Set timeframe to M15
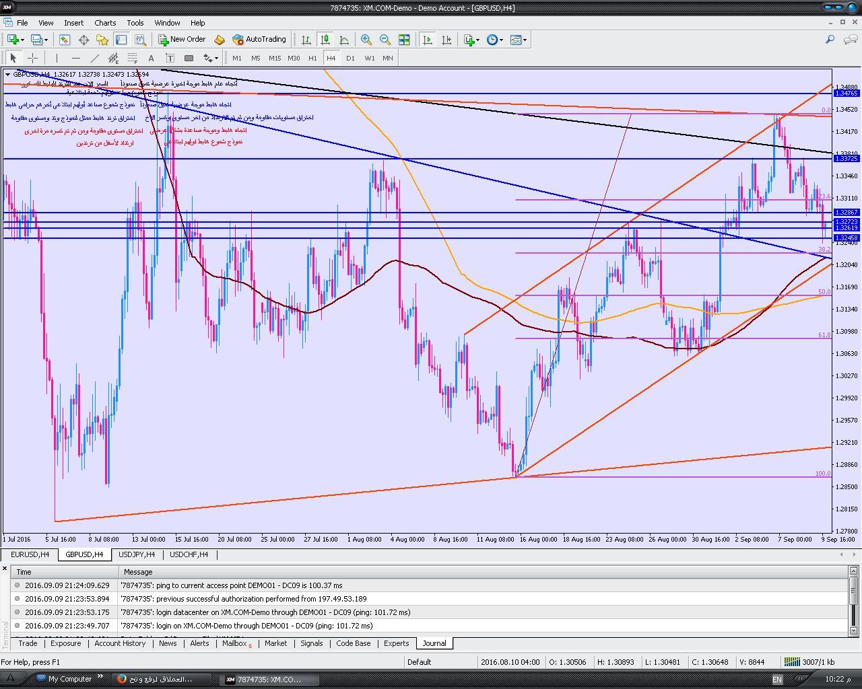This screenshot has width=862, height=689. pyautogui.click(x=275, y=58)
